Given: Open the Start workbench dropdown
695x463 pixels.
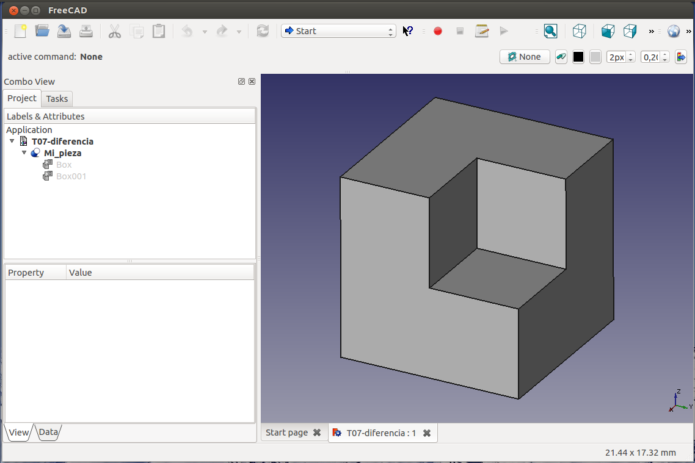Looking at the screenshot, I should point(338,31).
